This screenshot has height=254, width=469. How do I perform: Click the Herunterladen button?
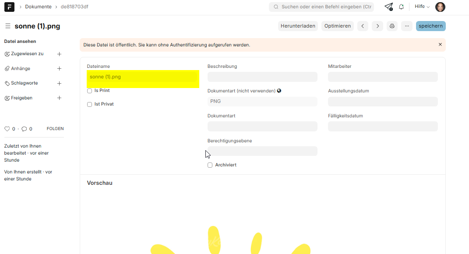(298, 26)
